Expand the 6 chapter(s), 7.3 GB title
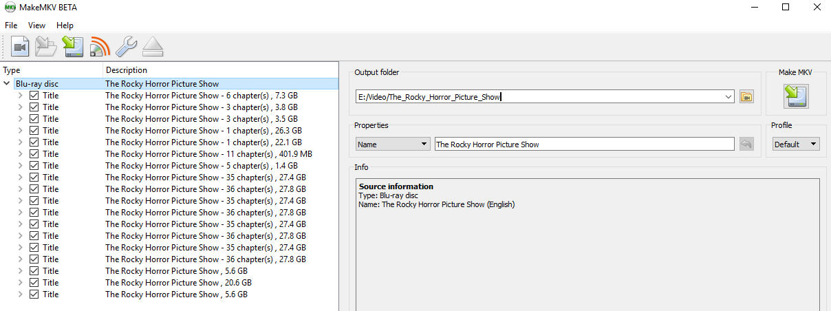This screenshot has width=831, height=311. pyautogui.click(x=21, y=96)
